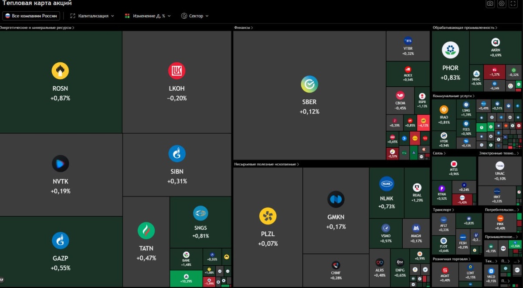The height and width of the screenshot is (288, 523).
Task: Click the GAZP Gazprom logo
Action: 60,241
